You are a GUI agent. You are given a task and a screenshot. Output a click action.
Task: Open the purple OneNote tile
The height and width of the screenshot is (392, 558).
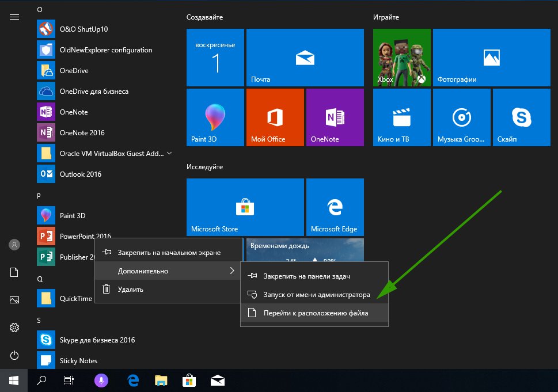[x=335, y=117]
